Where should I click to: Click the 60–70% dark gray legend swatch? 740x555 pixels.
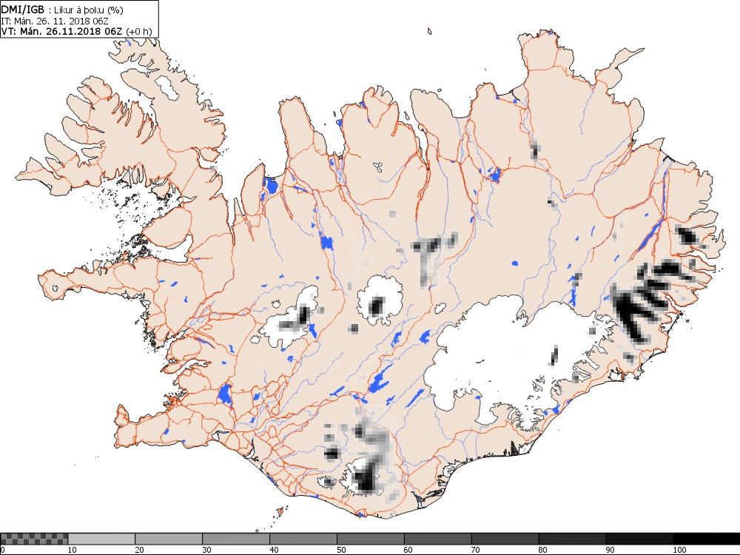click(x=438, y=539)
